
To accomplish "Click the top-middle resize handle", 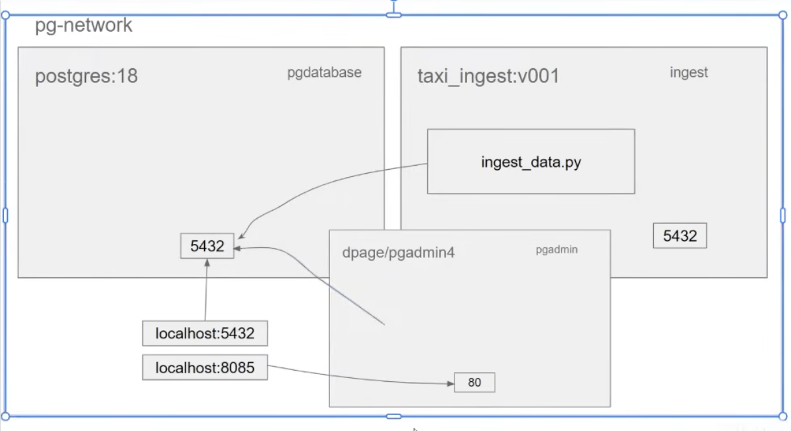I will pos(394,15).
